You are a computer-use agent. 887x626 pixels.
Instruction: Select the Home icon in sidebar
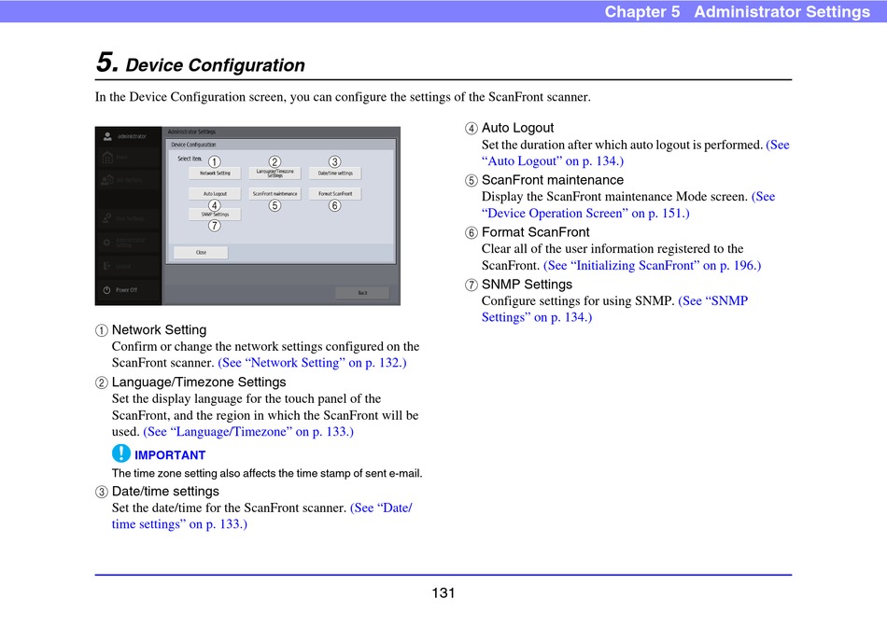click(107, 158)
